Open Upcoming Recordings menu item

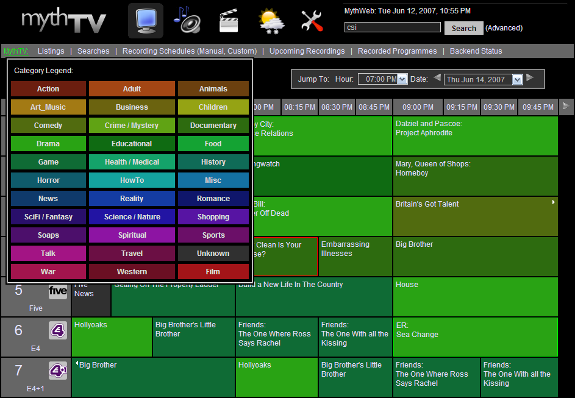(x=307, y=51)
